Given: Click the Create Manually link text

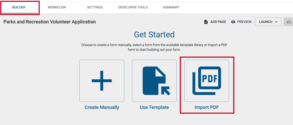Looking at the screenshot, I should click(102, 107).
